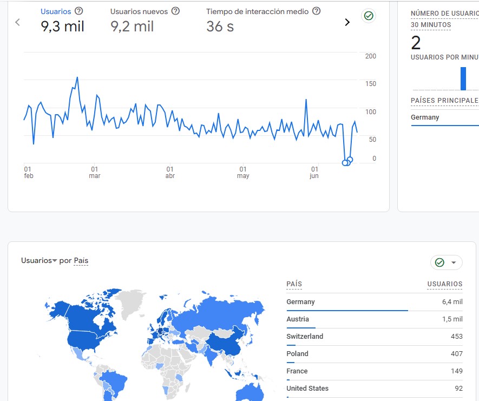
Task: Click the 407 users value for Poland
Action: pos(457,354)
